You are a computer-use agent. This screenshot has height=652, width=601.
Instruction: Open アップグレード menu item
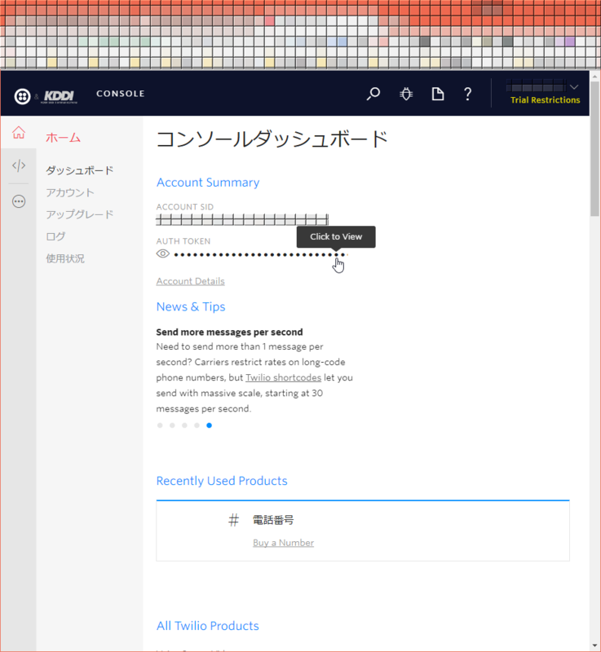pyautogui.click(x=79, y=214)
